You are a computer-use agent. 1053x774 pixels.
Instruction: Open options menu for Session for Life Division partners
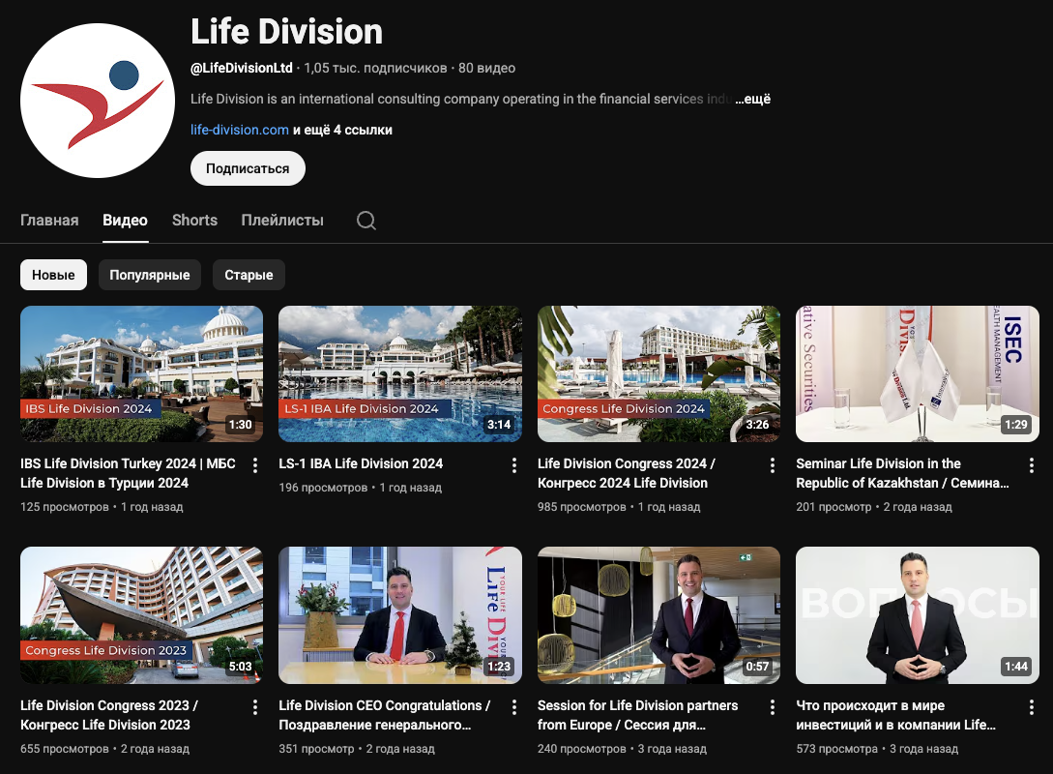tap(773, 707)
